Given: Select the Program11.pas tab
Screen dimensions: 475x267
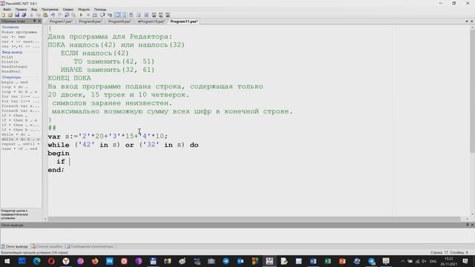Looking at the screenshot, I should point(184,22).
